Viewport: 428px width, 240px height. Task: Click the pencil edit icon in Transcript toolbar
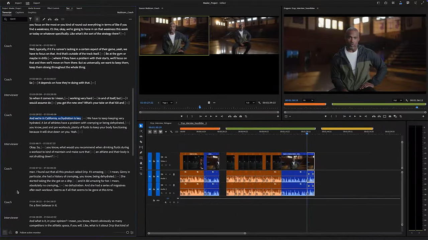tap(43, 19)
